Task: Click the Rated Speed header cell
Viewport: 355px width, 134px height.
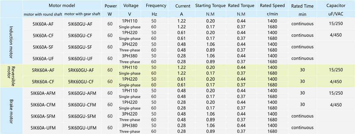Action: pyautogui.click(x=272, y=6)
